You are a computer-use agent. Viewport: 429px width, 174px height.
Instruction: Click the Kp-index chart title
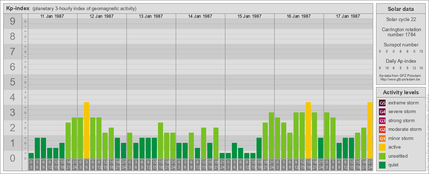[18, 8]
